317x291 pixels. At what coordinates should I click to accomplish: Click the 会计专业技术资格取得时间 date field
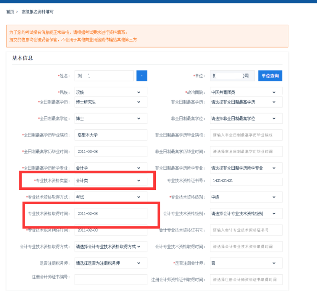246,247
